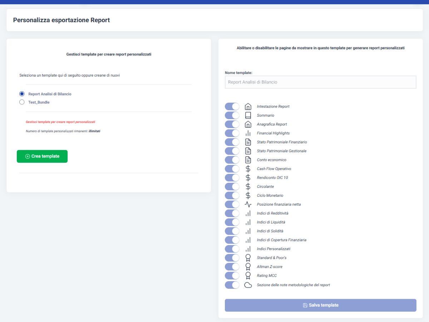Image resolution: width=429 pixels, height=322 pixels.
Task: Click the chart icon beside Indici di Copertura Finanziaria
Action: click(248, 240)
